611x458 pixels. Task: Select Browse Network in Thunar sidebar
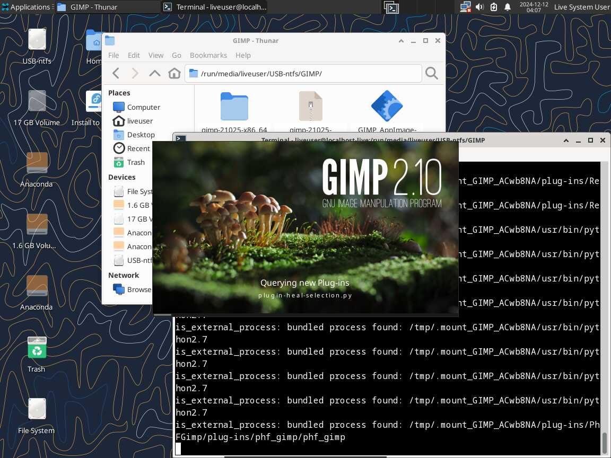tap(132, 289)
